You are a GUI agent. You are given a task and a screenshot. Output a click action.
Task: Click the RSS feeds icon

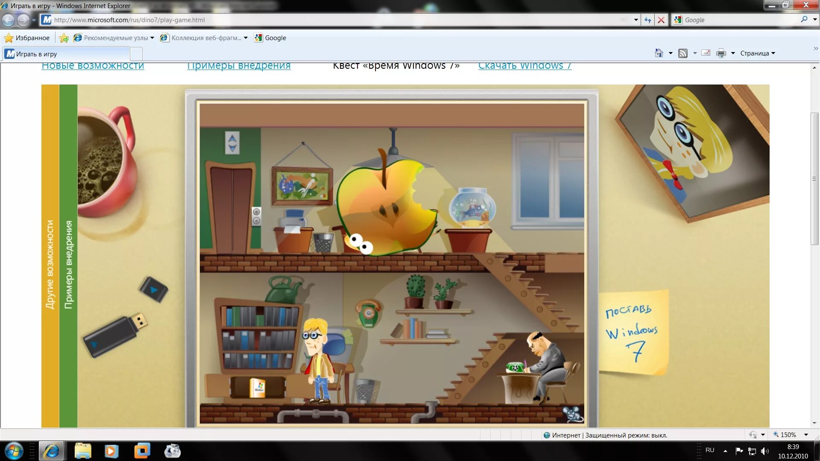coord(683,53)
